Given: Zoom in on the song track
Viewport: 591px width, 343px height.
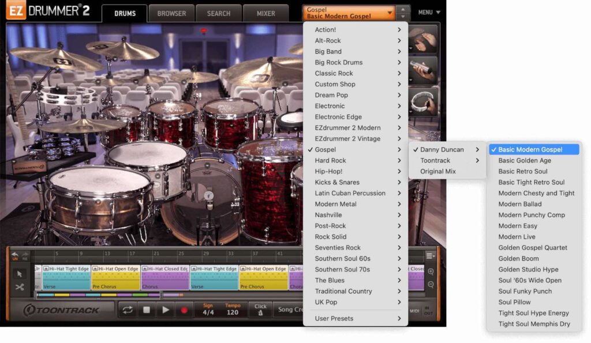Looking at the screenshot, I should click(x=431, y=272).
